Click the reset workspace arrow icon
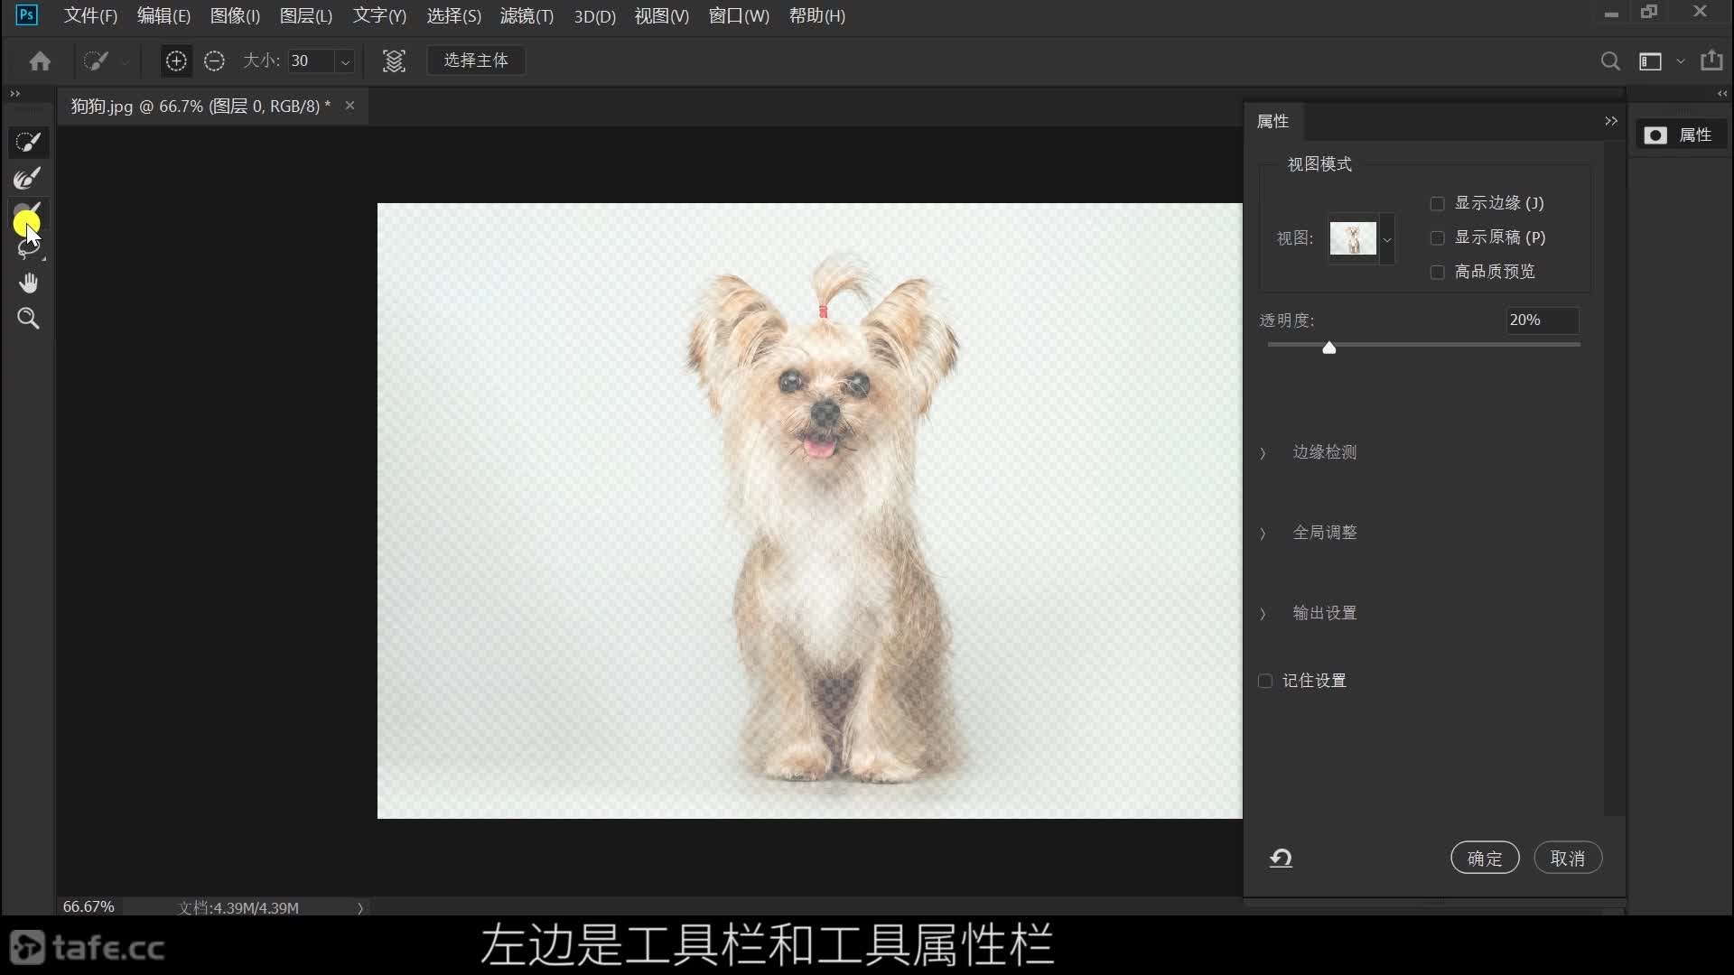The image size is (1734, 975). [x=1281, y=858]
